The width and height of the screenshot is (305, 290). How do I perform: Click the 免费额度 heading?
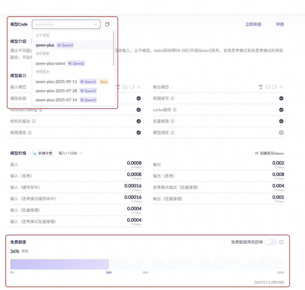tap(18, 242)
